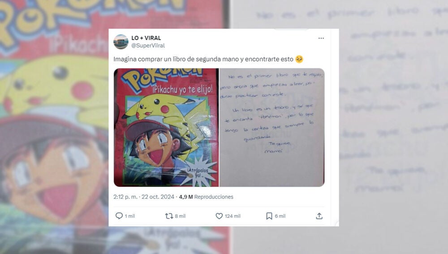
Task: Click the 124 mil likes count
Action: 233,216
